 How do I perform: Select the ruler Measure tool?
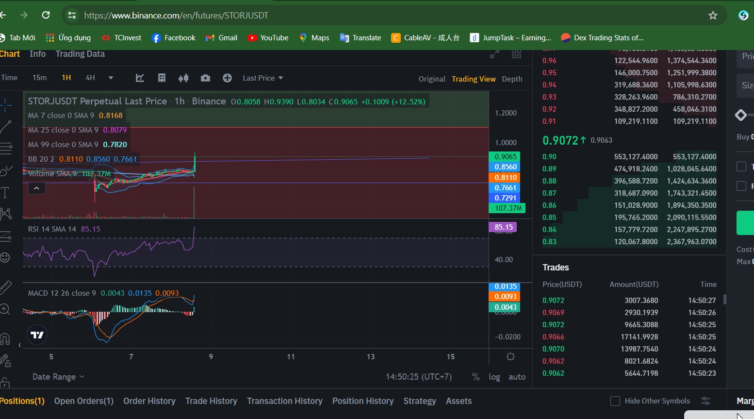click(5, 287)
